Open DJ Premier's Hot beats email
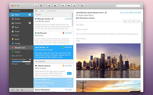The height and width of the screenshot is (95, 153). coord(53,38)
